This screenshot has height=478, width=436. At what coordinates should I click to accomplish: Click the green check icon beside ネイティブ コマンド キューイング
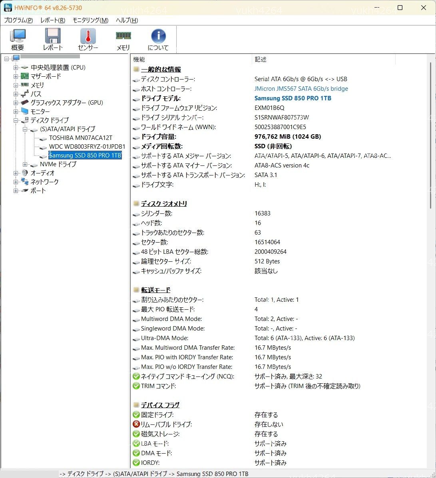pyautogui.click(x=136, y=376)
